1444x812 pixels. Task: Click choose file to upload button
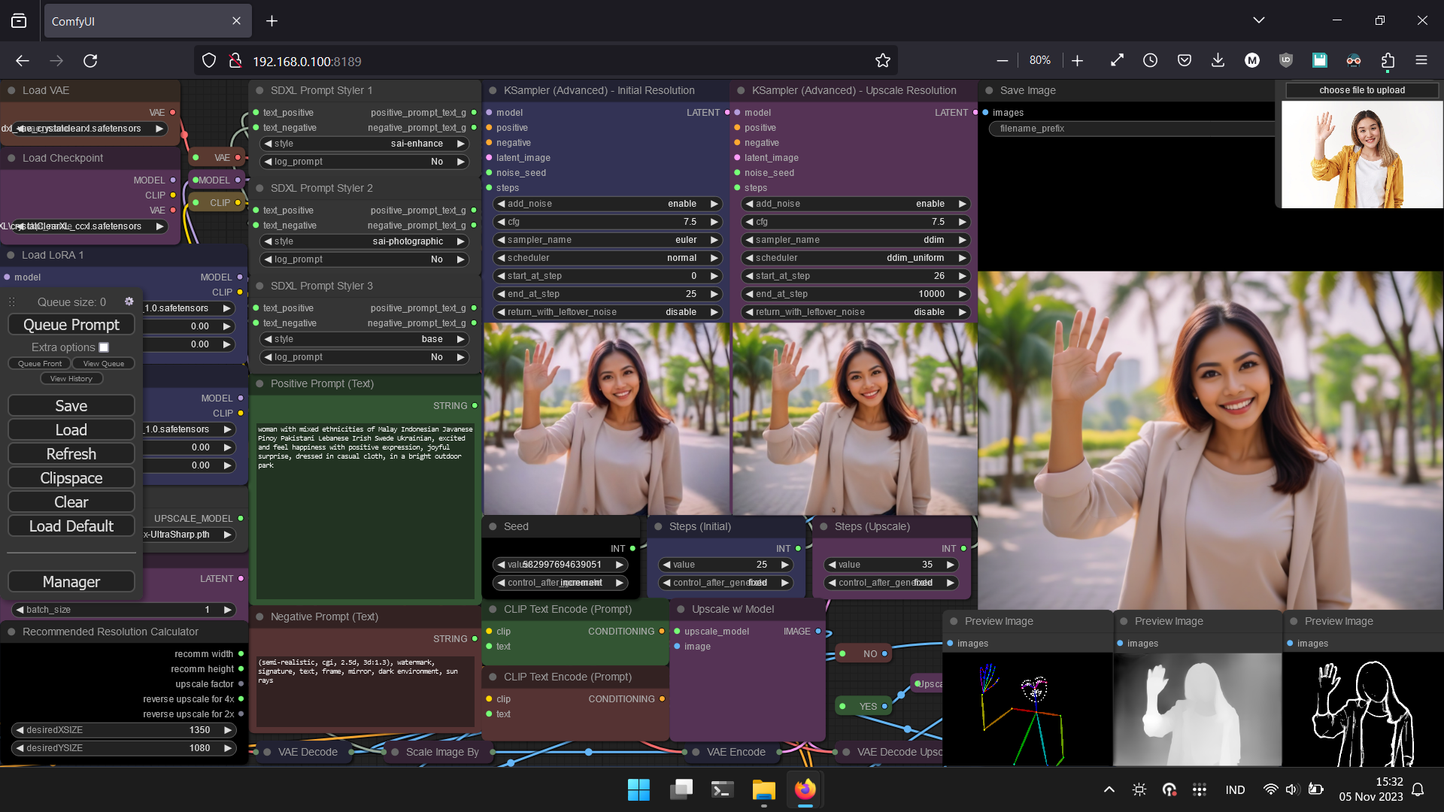[1362, 90]
